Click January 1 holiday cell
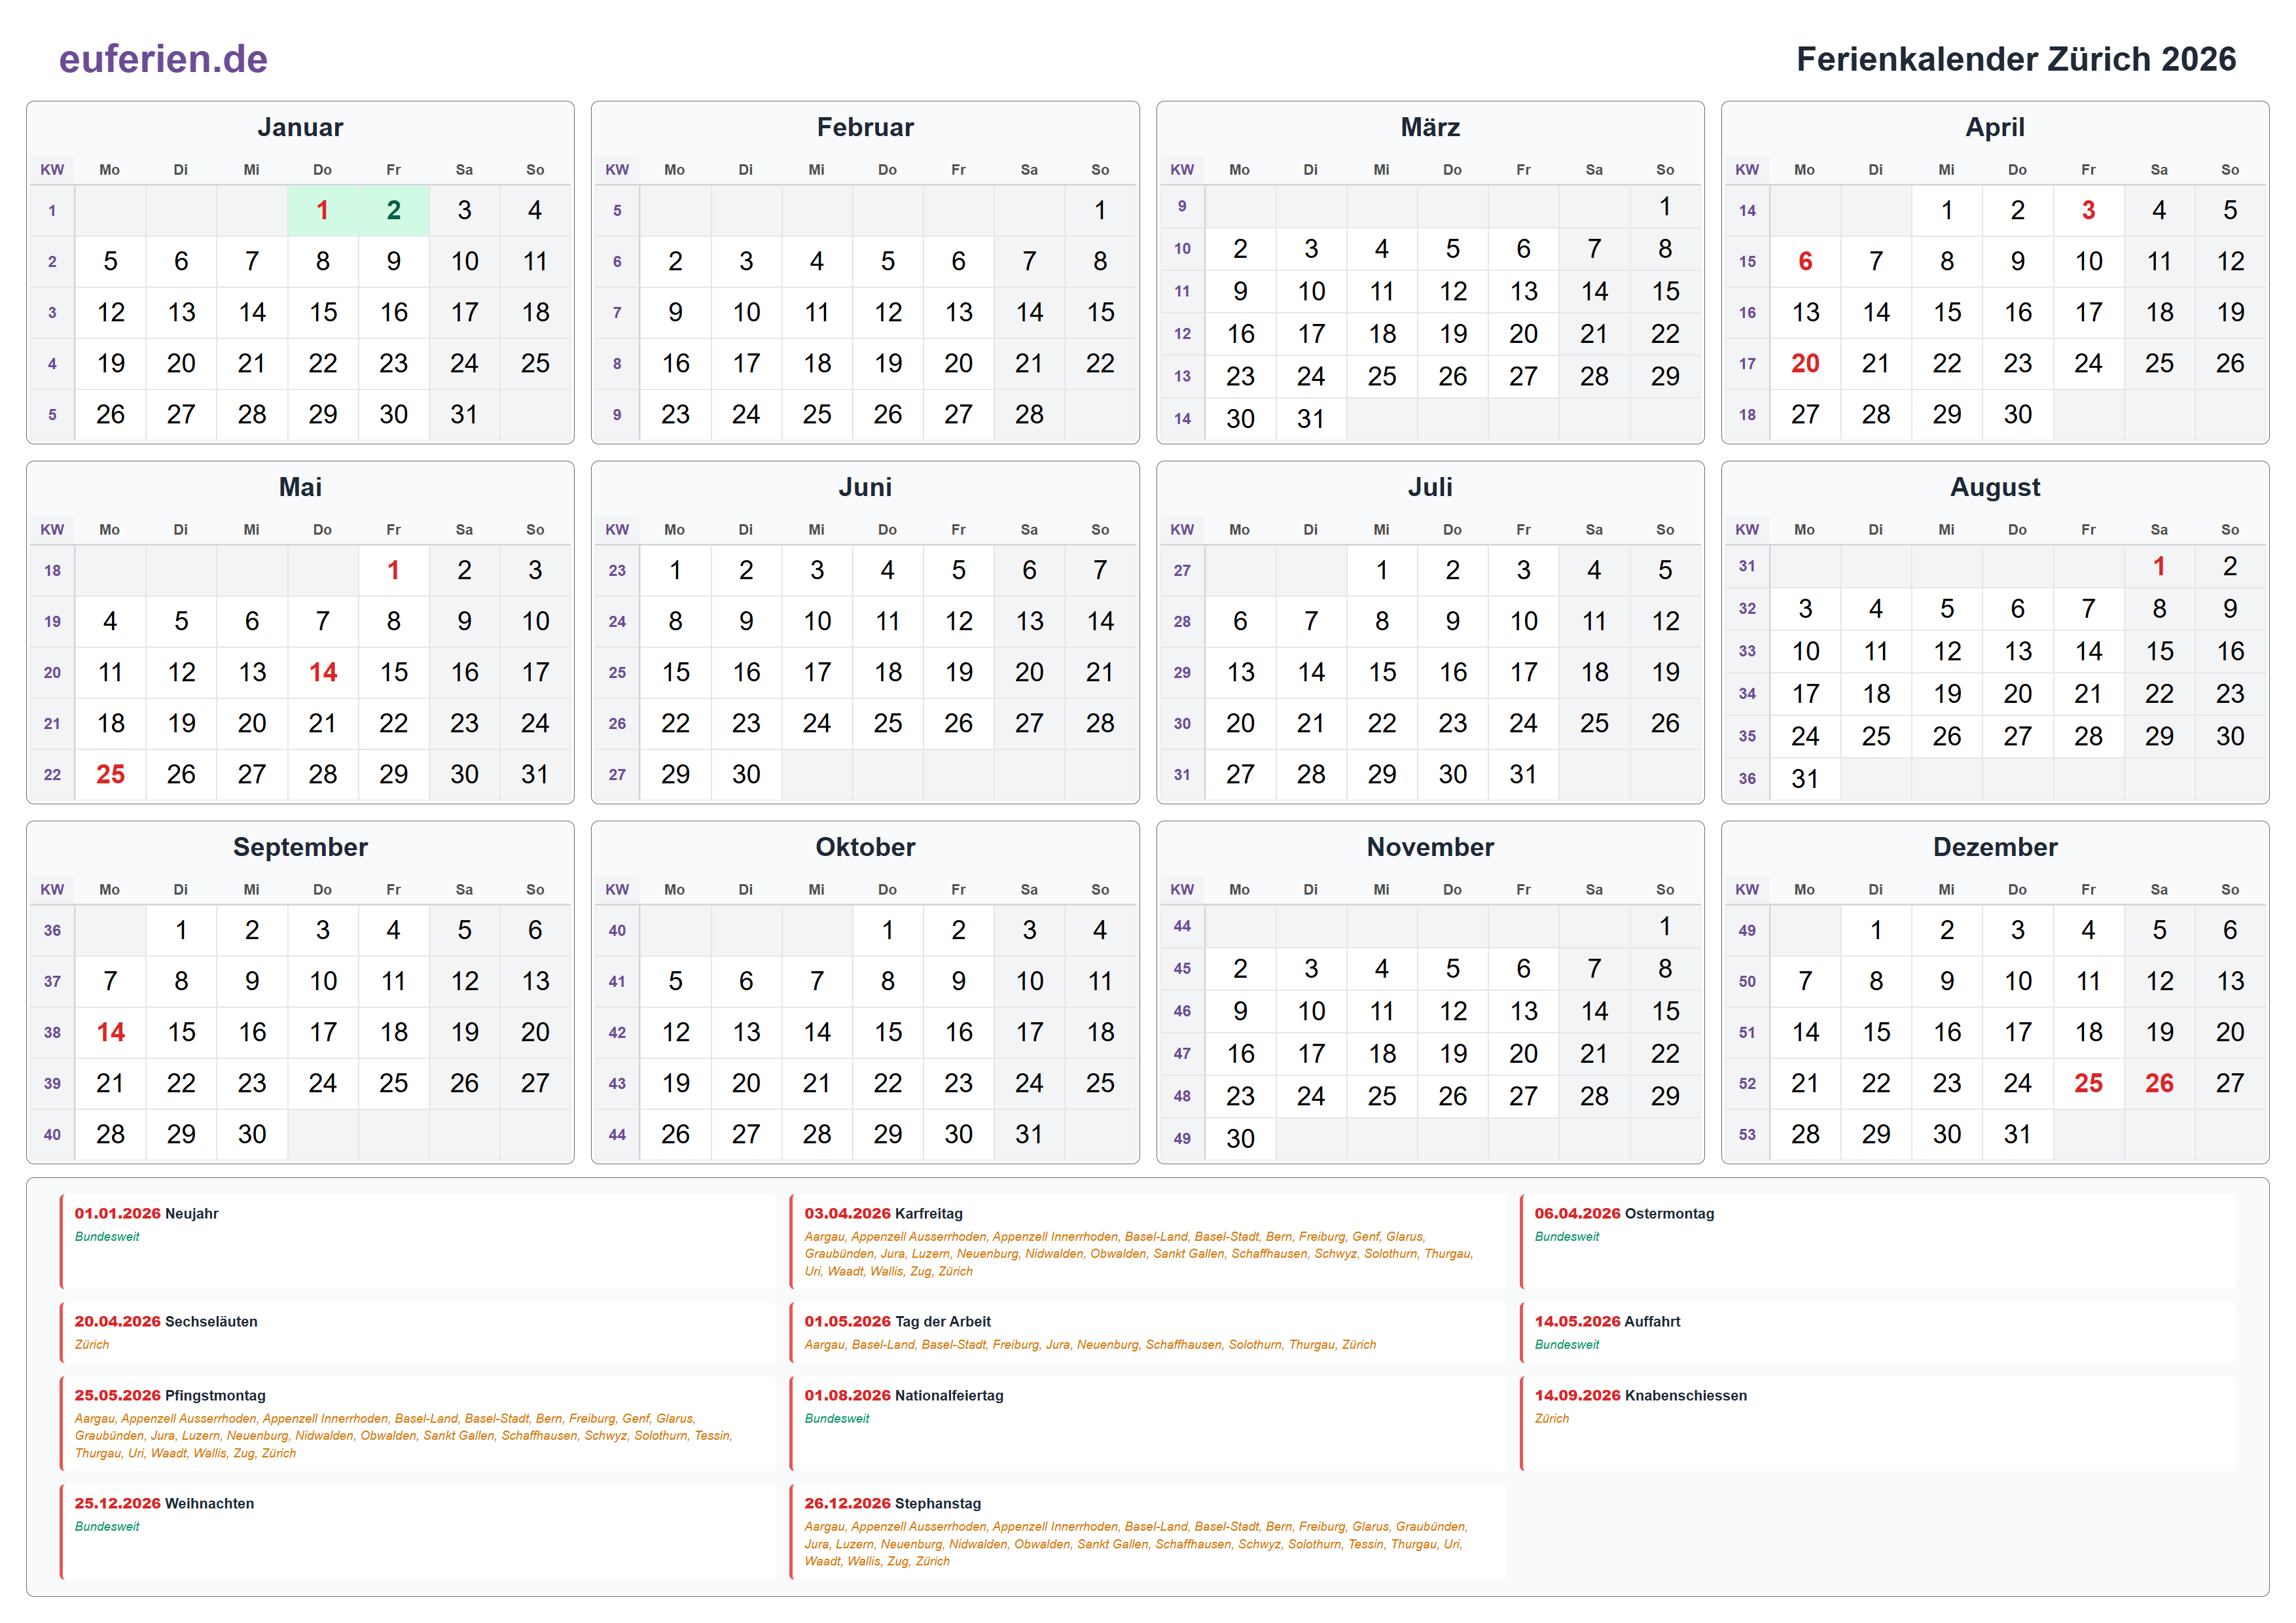The width and height of the screenshot is (2296, 1623). pyautogui.click(x=323, y=210)
